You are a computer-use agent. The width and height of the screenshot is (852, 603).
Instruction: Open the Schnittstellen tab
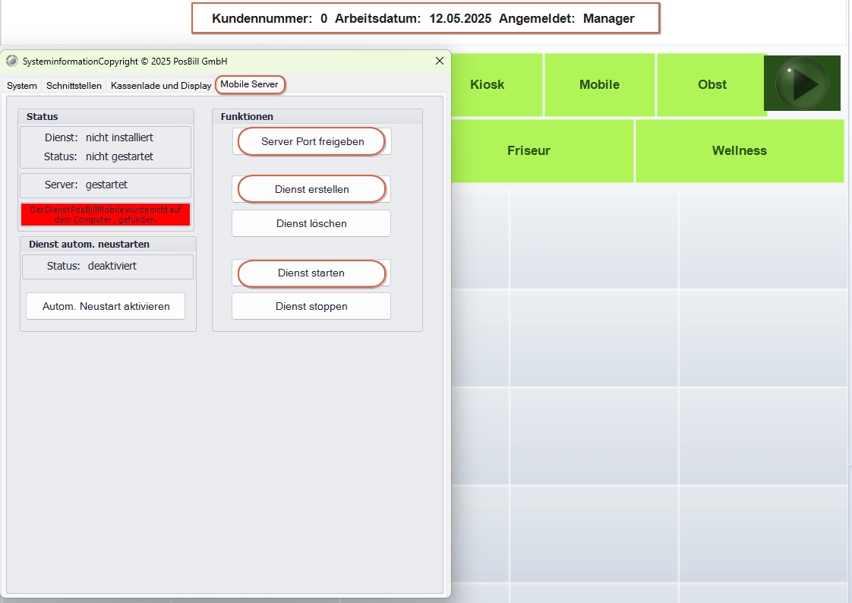[74, 86]
